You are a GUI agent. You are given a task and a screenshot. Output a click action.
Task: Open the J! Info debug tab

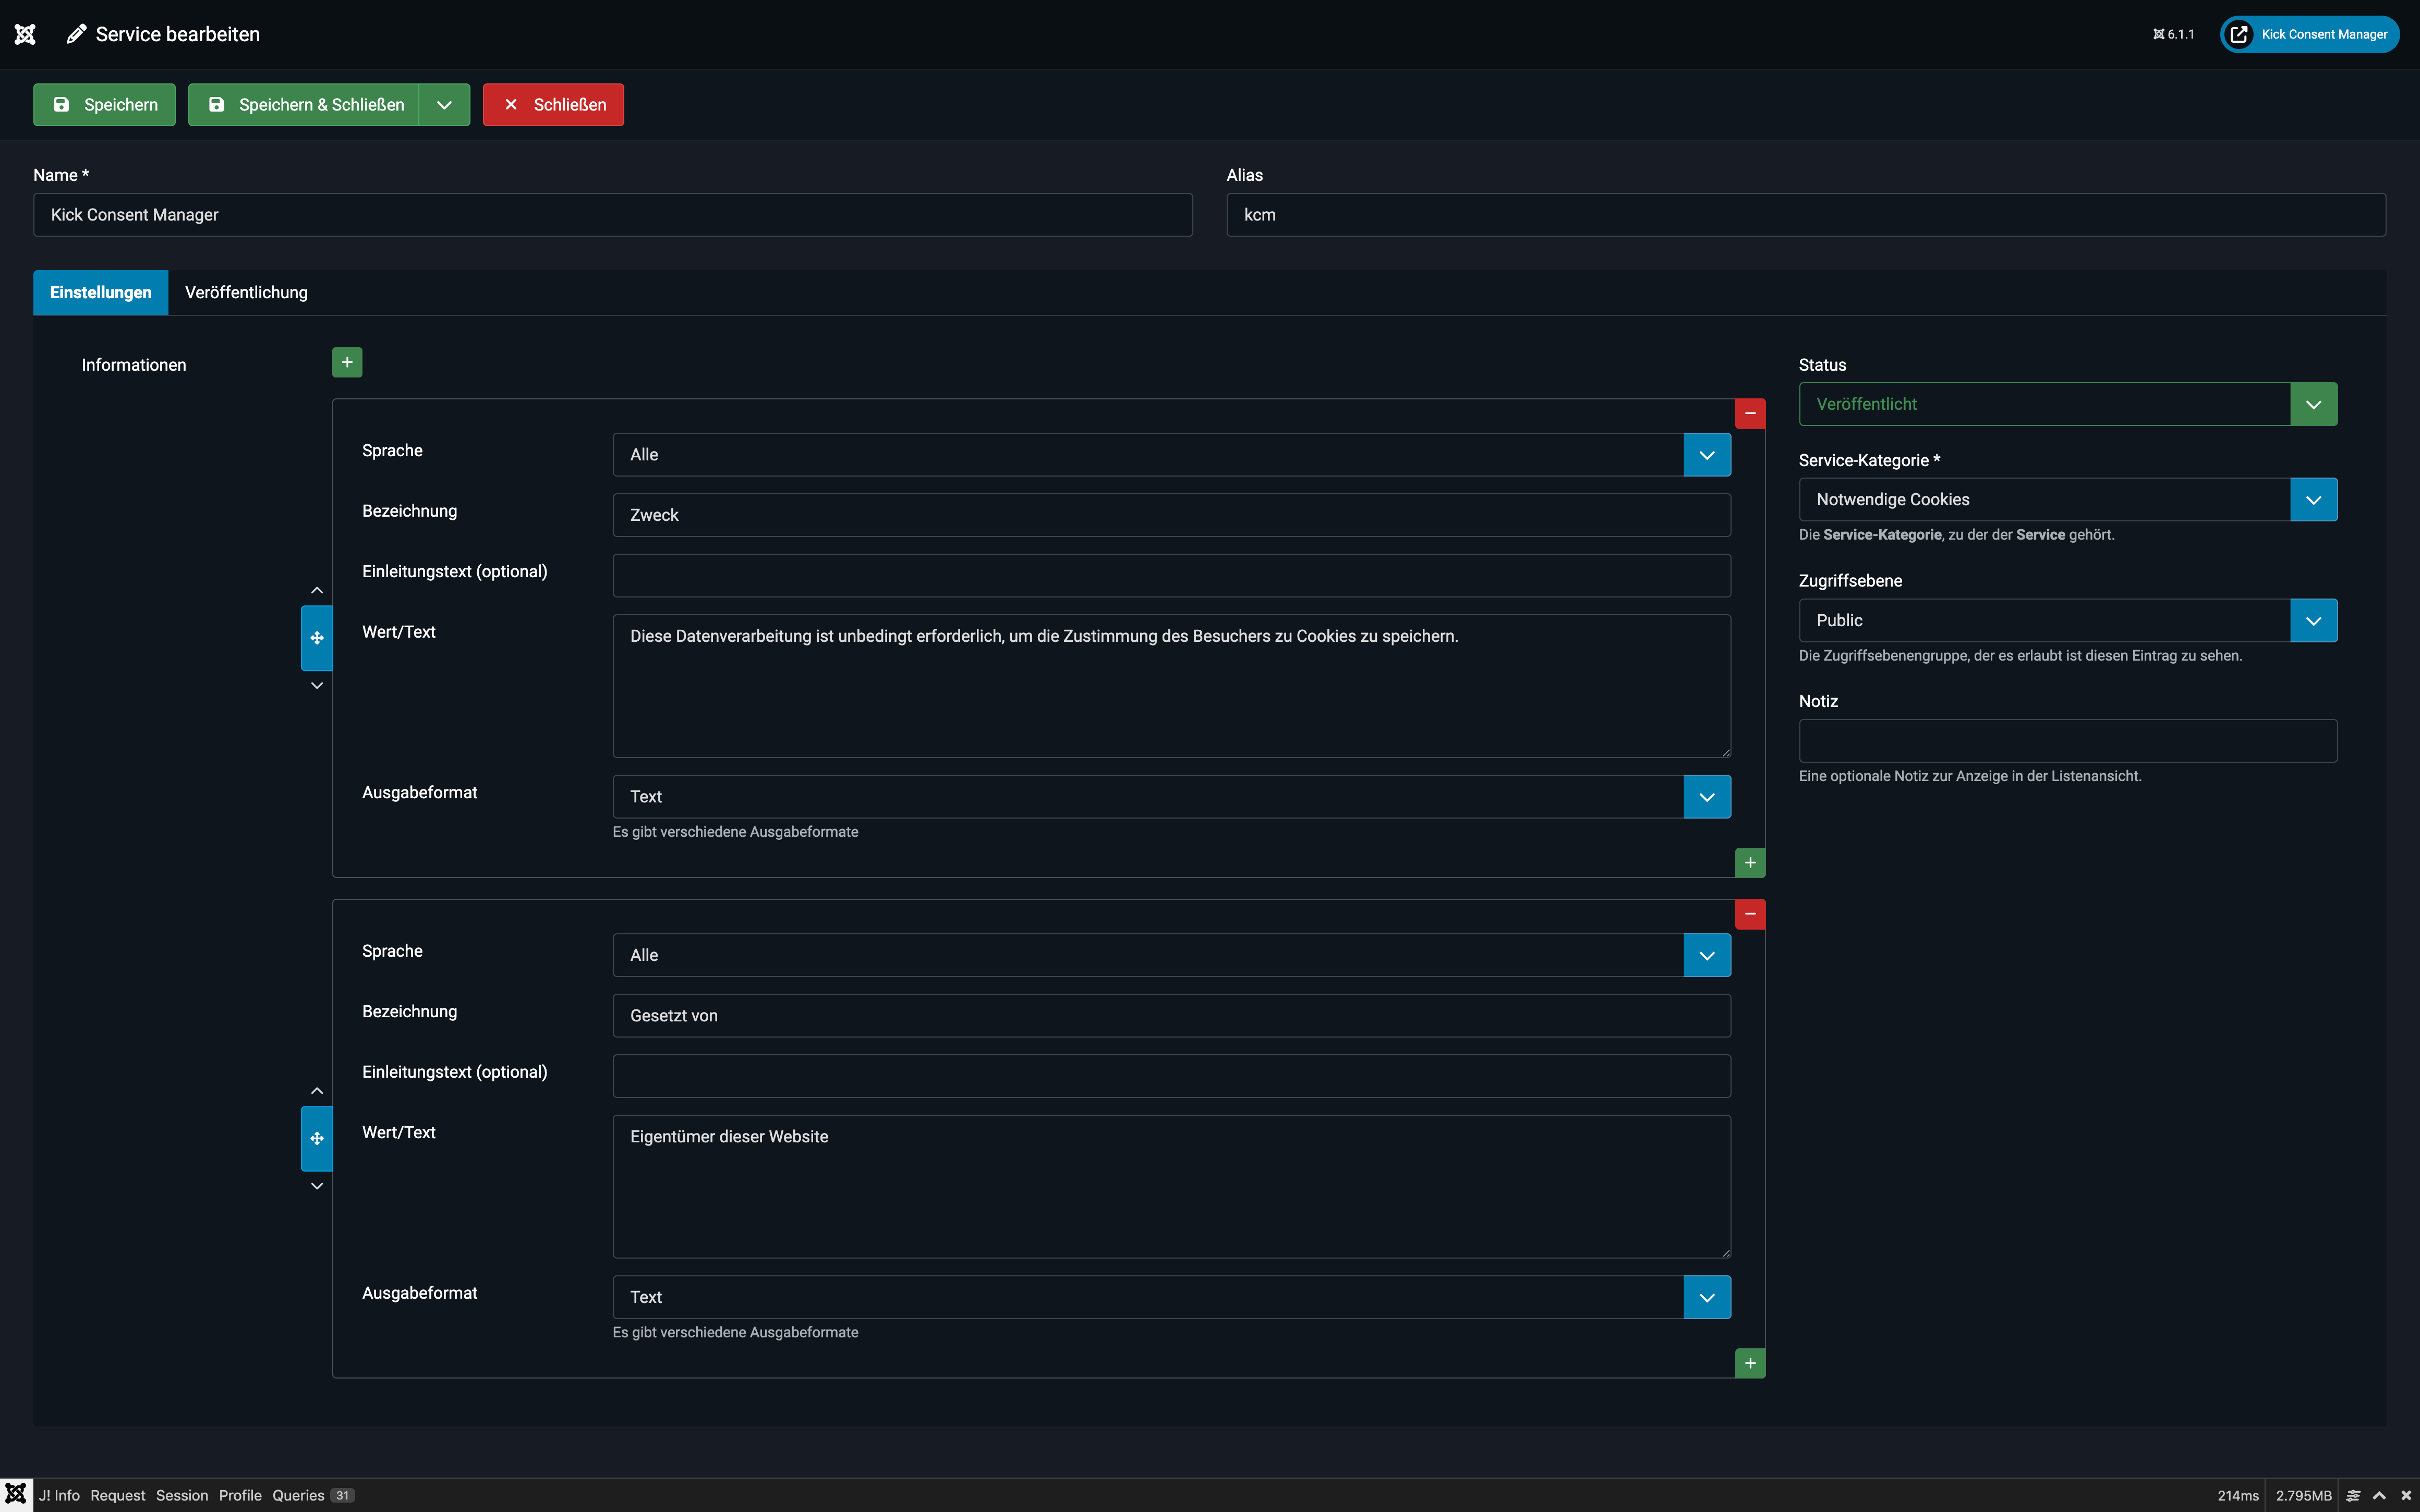pyautogui.click(x=59, y=1495)
